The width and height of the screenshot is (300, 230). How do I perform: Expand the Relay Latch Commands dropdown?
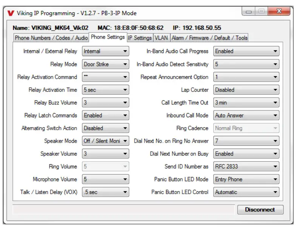point(105,115)
